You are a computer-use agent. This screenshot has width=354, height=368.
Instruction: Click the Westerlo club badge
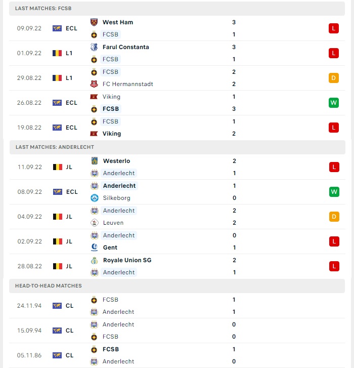coord(95,161)
